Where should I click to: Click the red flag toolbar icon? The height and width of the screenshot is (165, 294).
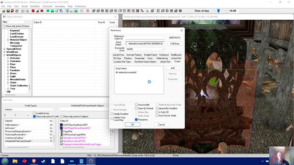(x=42, y=11)
